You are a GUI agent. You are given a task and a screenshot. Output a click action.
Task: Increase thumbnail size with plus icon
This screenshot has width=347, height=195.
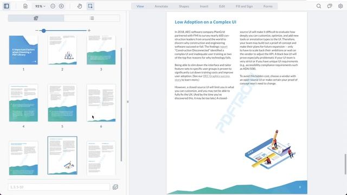point(89,30)
